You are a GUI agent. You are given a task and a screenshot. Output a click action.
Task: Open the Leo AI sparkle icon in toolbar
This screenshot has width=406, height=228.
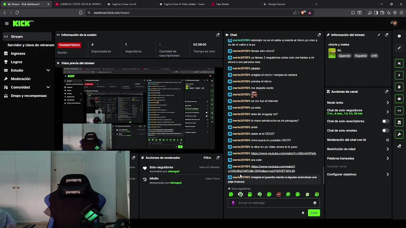[389, 13]
